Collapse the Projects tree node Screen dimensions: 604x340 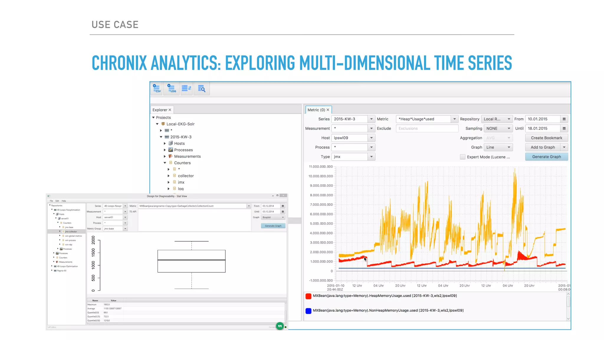tap(153, 117)
